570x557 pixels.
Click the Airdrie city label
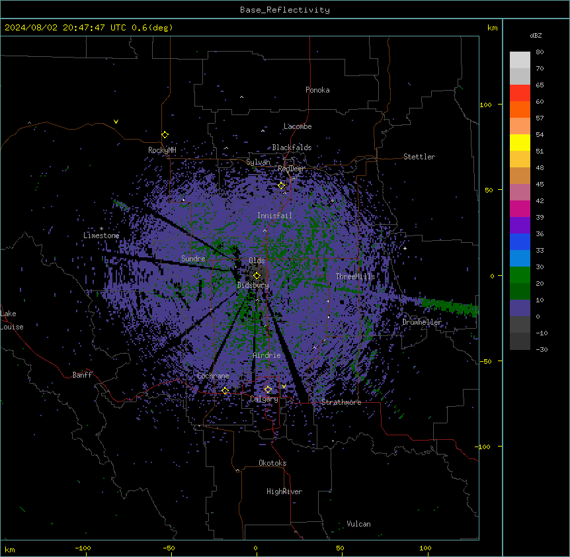pyautogui.click(x=267, y=355)
